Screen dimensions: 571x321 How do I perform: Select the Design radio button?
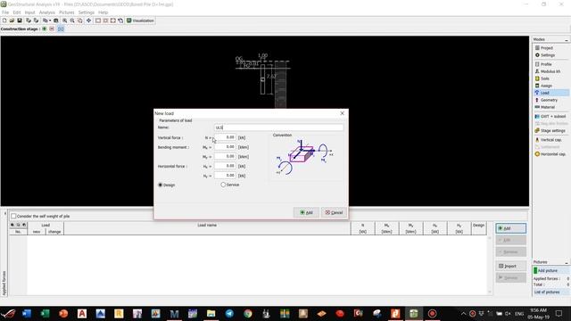point(161,185)
